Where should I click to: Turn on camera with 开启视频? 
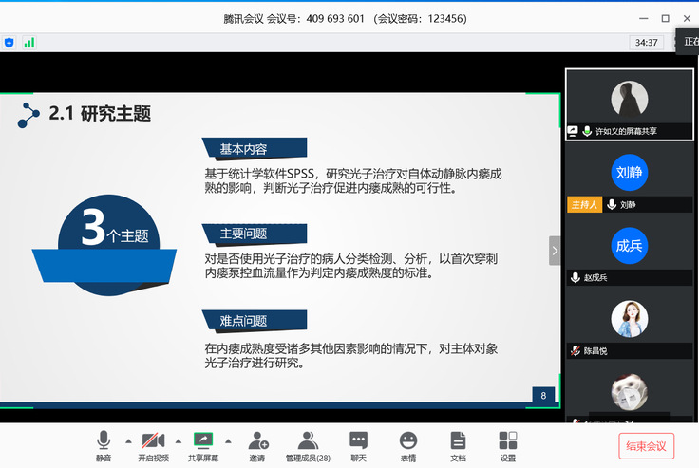coord(152,444)
